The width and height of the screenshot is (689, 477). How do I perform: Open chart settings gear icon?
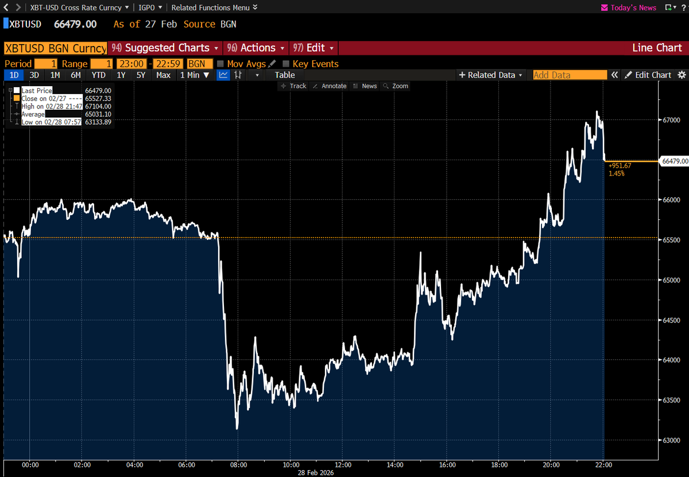click(x=682, y=75)
